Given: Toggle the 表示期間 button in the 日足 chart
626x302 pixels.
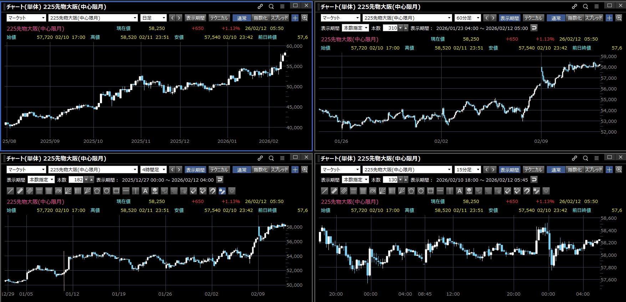Looking at the screenshot, I should point(195,18).
